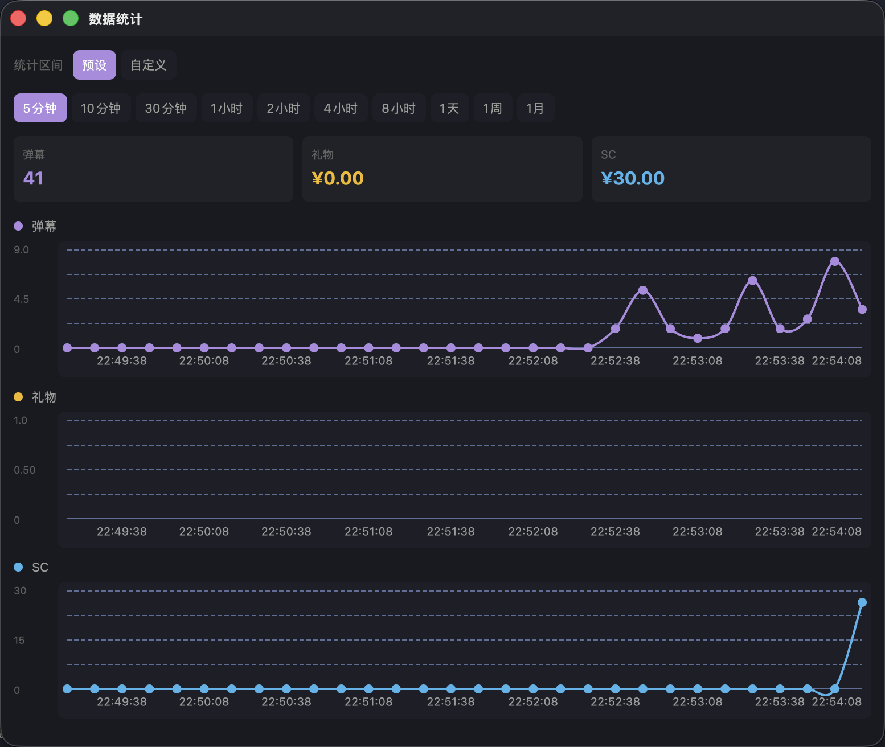Switch to the 预设 statistics mode
The image size is (885, 747).
point(94,65)
